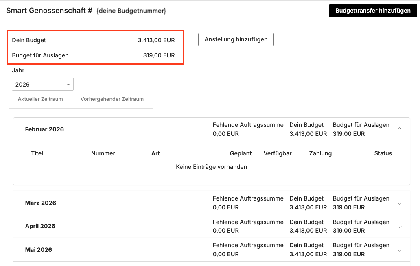Click the Anstellung hinzufügen button

236,39
